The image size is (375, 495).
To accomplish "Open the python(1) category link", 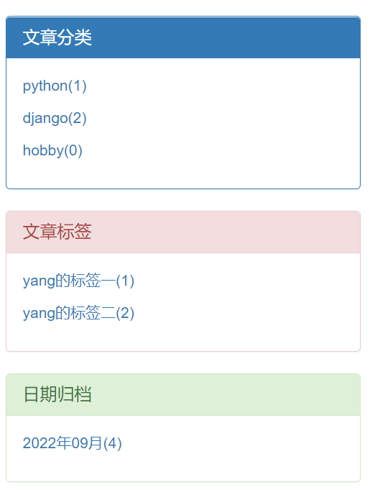I will tap(55, 86).
